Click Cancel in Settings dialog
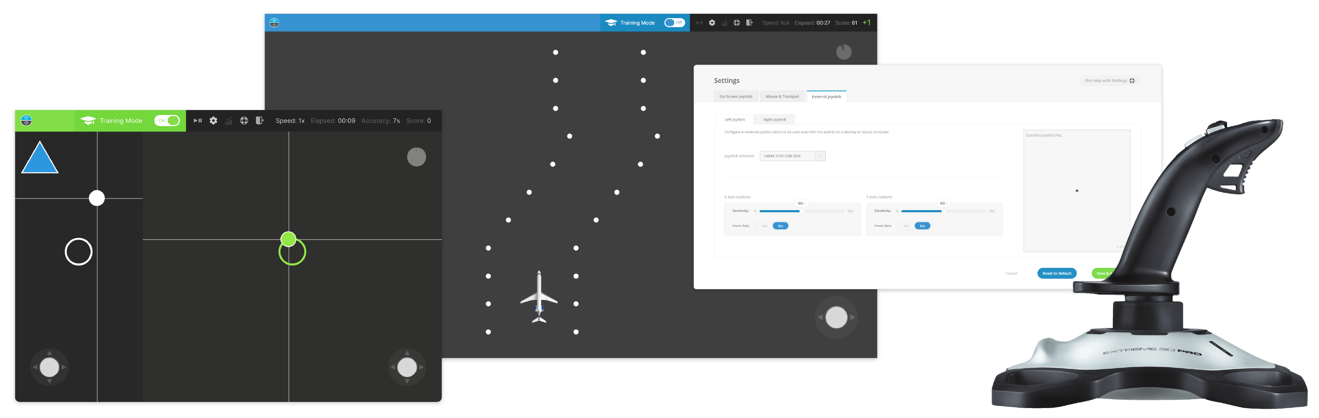Image resolution: width=1319 pixels, height=418 pixels. coord(1011,273)
